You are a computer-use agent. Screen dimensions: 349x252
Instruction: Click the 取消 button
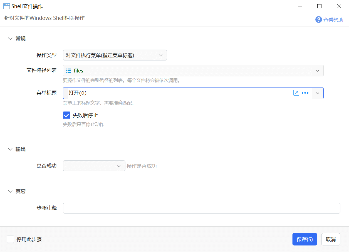click(331, 239)
